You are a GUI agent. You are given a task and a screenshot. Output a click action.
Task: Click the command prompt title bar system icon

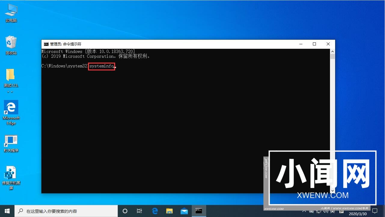(46, 44)
